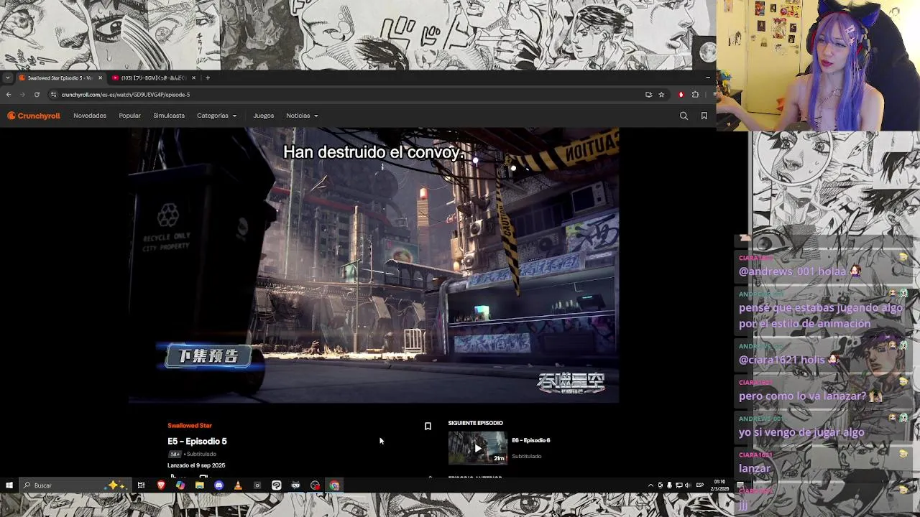920x517 pixels.
Task: Show hidden system tray icons
Action: point(650,485)
